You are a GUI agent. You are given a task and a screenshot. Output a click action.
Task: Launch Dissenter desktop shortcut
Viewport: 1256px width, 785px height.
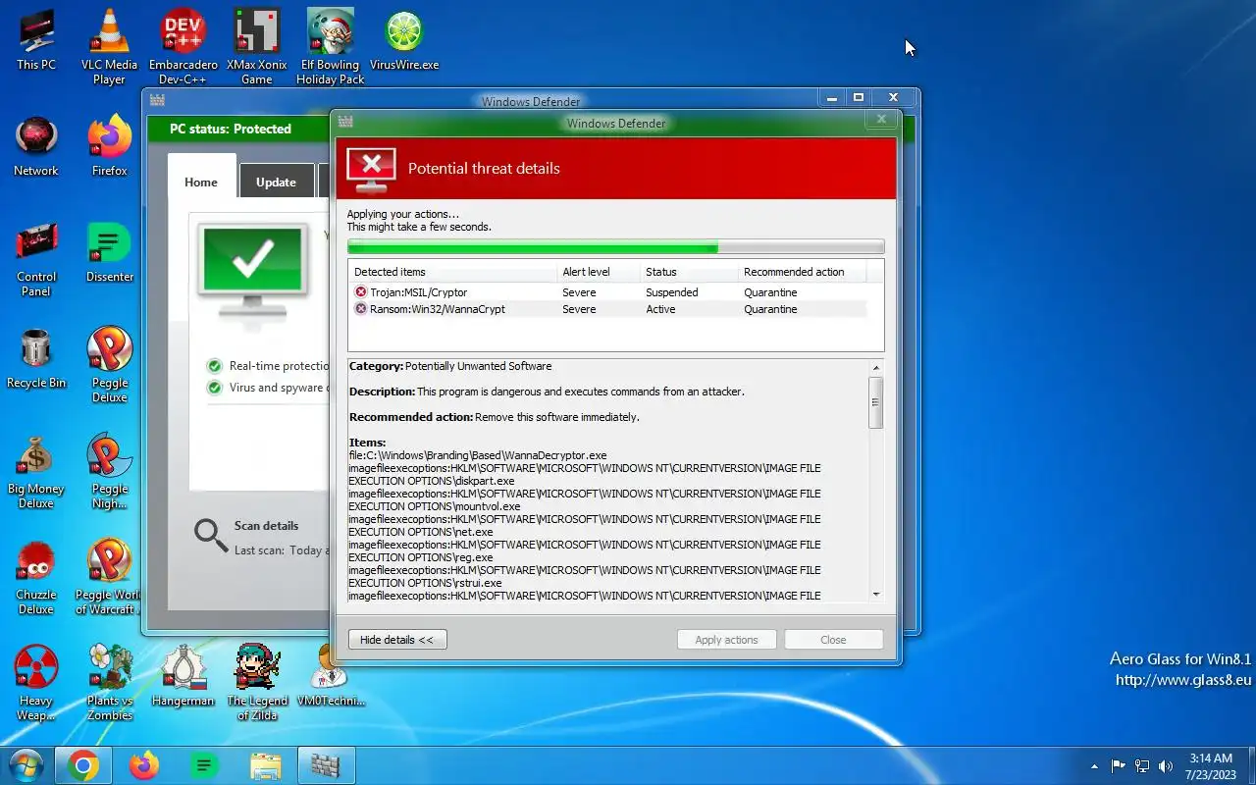pos(110,252)
